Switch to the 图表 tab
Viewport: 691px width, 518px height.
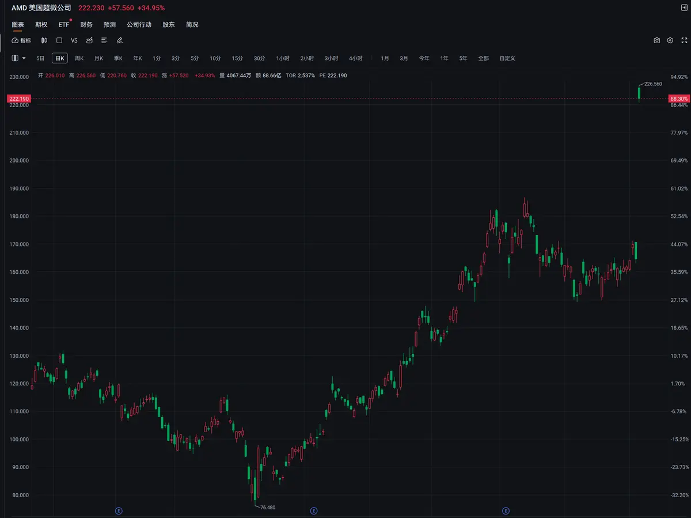(x=18, y=25)
